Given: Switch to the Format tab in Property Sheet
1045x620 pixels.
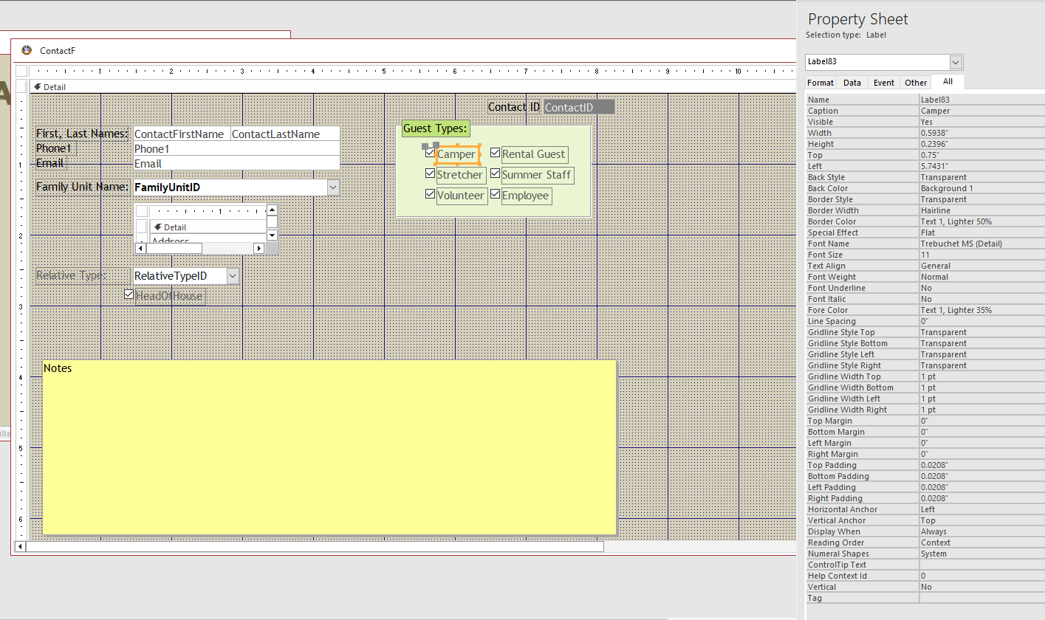Looking at the screenshot, I should point(820,83).
